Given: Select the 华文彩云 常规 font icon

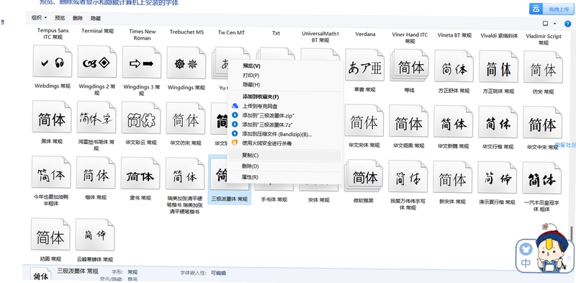Looking at the screenshot, I should point(141,118).
